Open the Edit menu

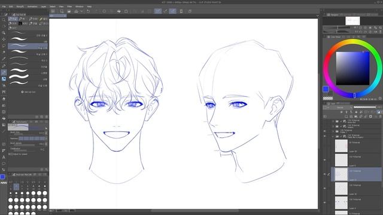(11, 7)
